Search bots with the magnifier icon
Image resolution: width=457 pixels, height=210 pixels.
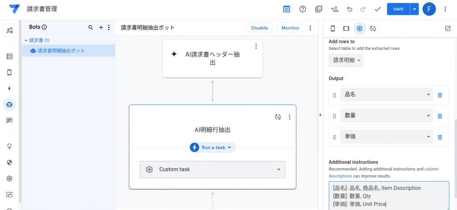click(91, 28)
